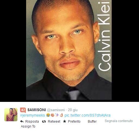Click the sparkles emoji in the tweet
Screen dimensions: 139x133
click(x=57, y=115)
